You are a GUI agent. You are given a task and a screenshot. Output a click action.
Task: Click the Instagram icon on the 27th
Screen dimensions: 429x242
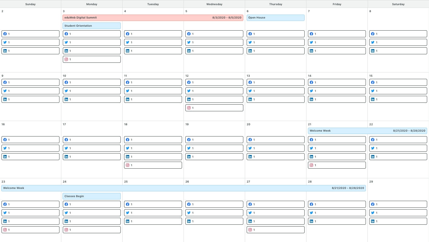pyautogui.click(x=250, y=230)
